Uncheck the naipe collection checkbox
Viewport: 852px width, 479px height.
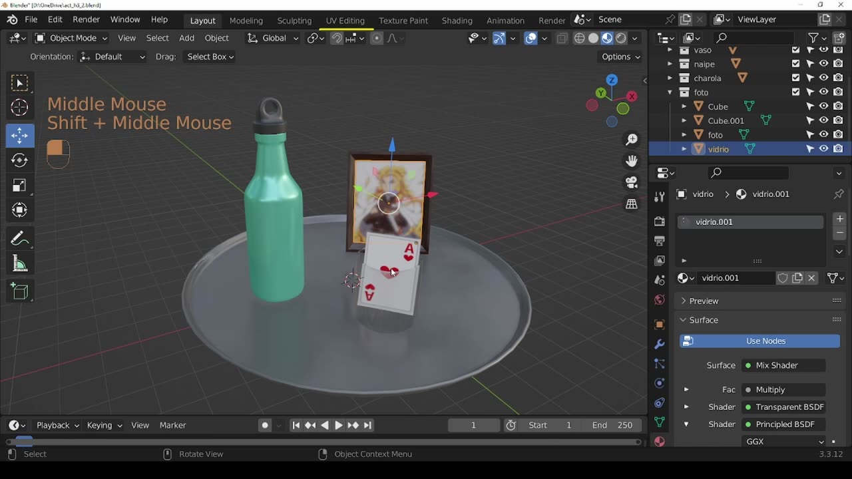pyautogui.click(x=795, y=64)
